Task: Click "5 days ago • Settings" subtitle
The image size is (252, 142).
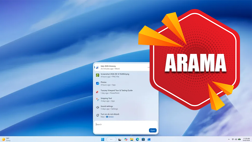Action: 109,109
